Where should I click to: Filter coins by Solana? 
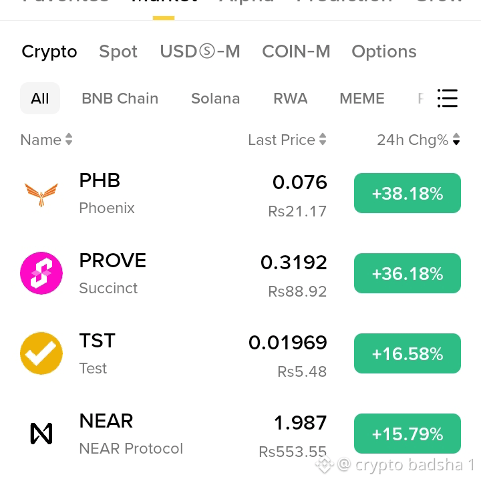click(x=215, y=98)
